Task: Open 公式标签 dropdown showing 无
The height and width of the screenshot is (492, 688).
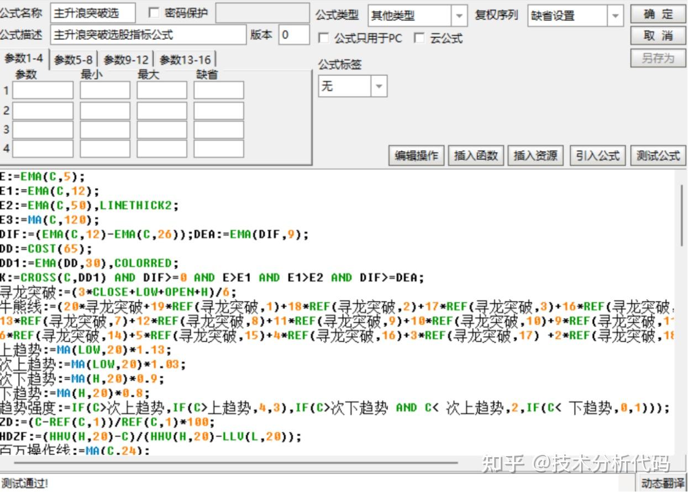Action: tap(353, 86)
